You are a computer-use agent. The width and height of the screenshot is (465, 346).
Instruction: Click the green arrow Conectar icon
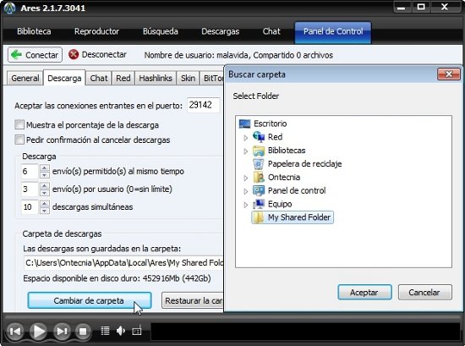16,55
